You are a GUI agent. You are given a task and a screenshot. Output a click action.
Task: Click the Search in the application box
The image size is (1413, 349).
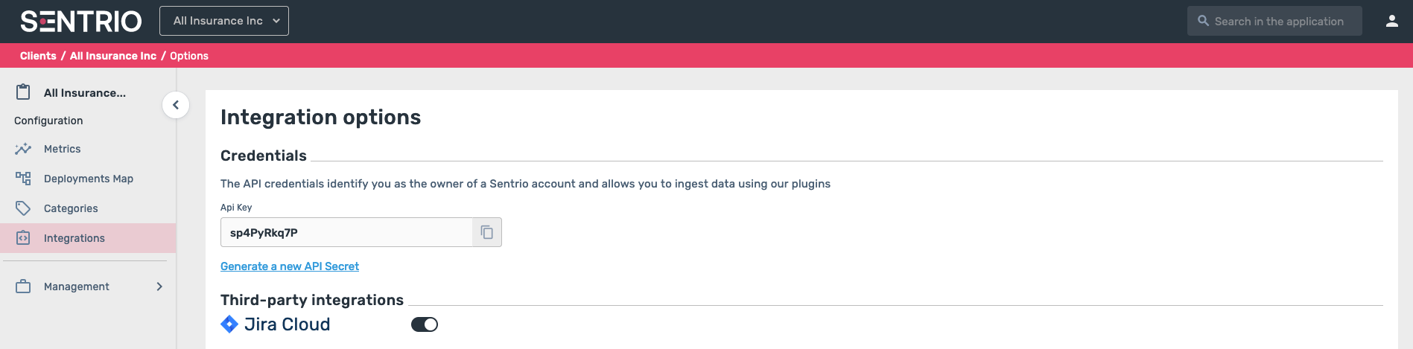(x=1274, y=21)
